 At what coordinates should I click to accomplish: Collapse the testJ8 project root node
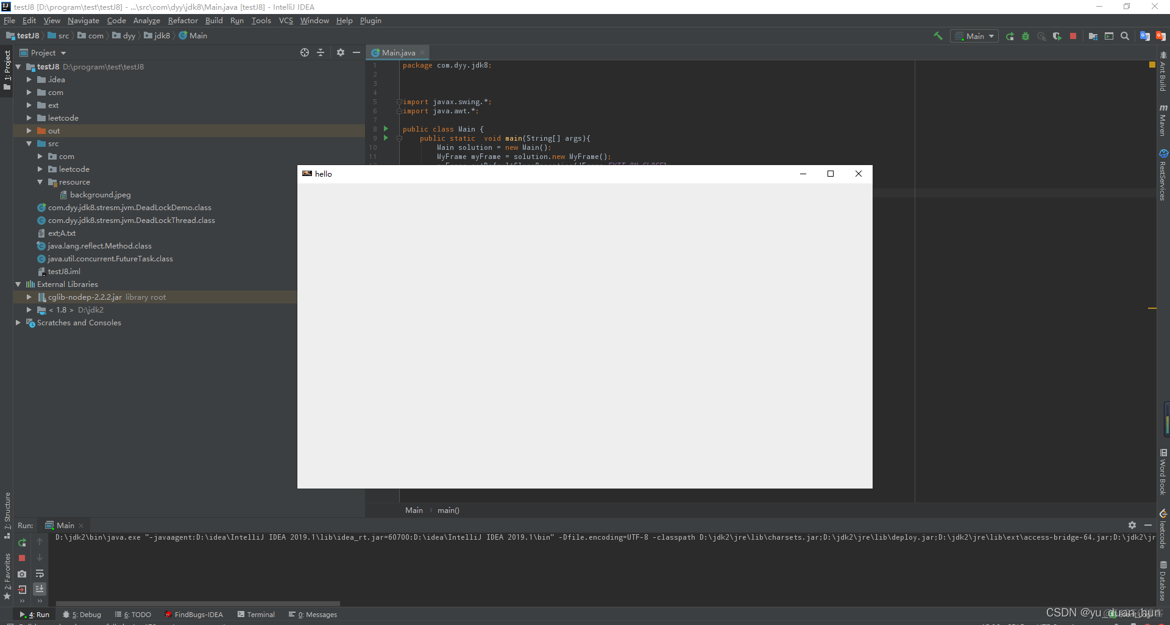(x=18, y=67)
